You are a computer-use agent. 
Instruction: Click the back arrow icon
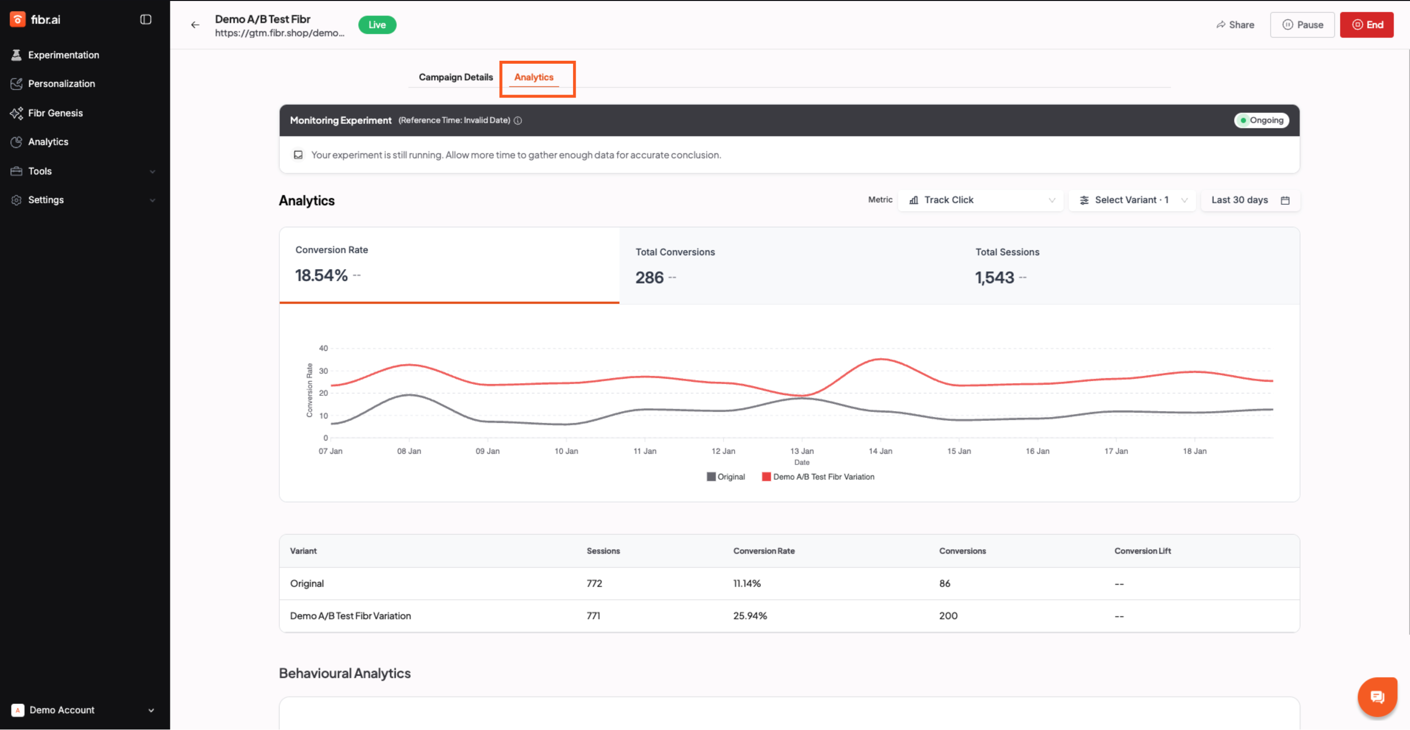tap(195, 24)
